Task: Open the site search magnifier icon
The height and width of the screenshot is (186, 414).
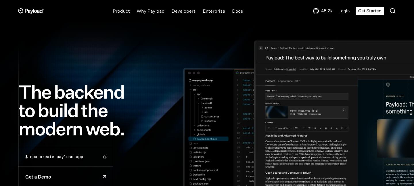Action: coord(393,11)
